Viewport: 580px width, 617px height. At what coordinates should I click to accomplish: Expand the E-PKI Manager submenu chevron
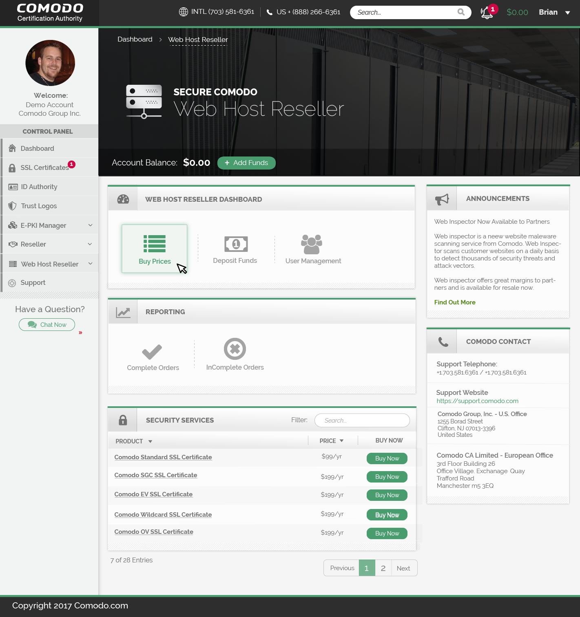point(91,225)
